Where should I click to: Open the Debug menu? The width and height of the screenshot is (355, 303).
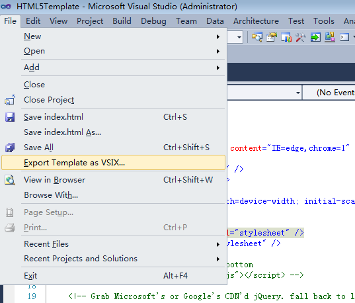click(153, 21)
